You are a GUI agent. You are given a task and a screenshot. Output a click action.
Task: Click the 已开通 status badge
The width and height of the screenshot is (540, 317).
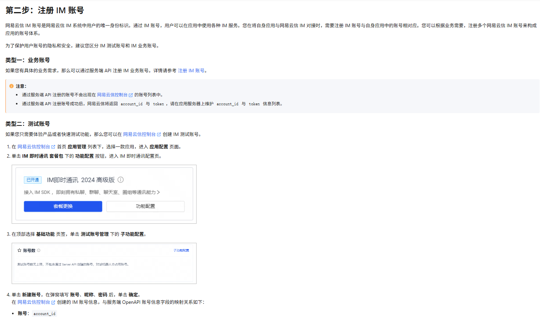(33, 180)
